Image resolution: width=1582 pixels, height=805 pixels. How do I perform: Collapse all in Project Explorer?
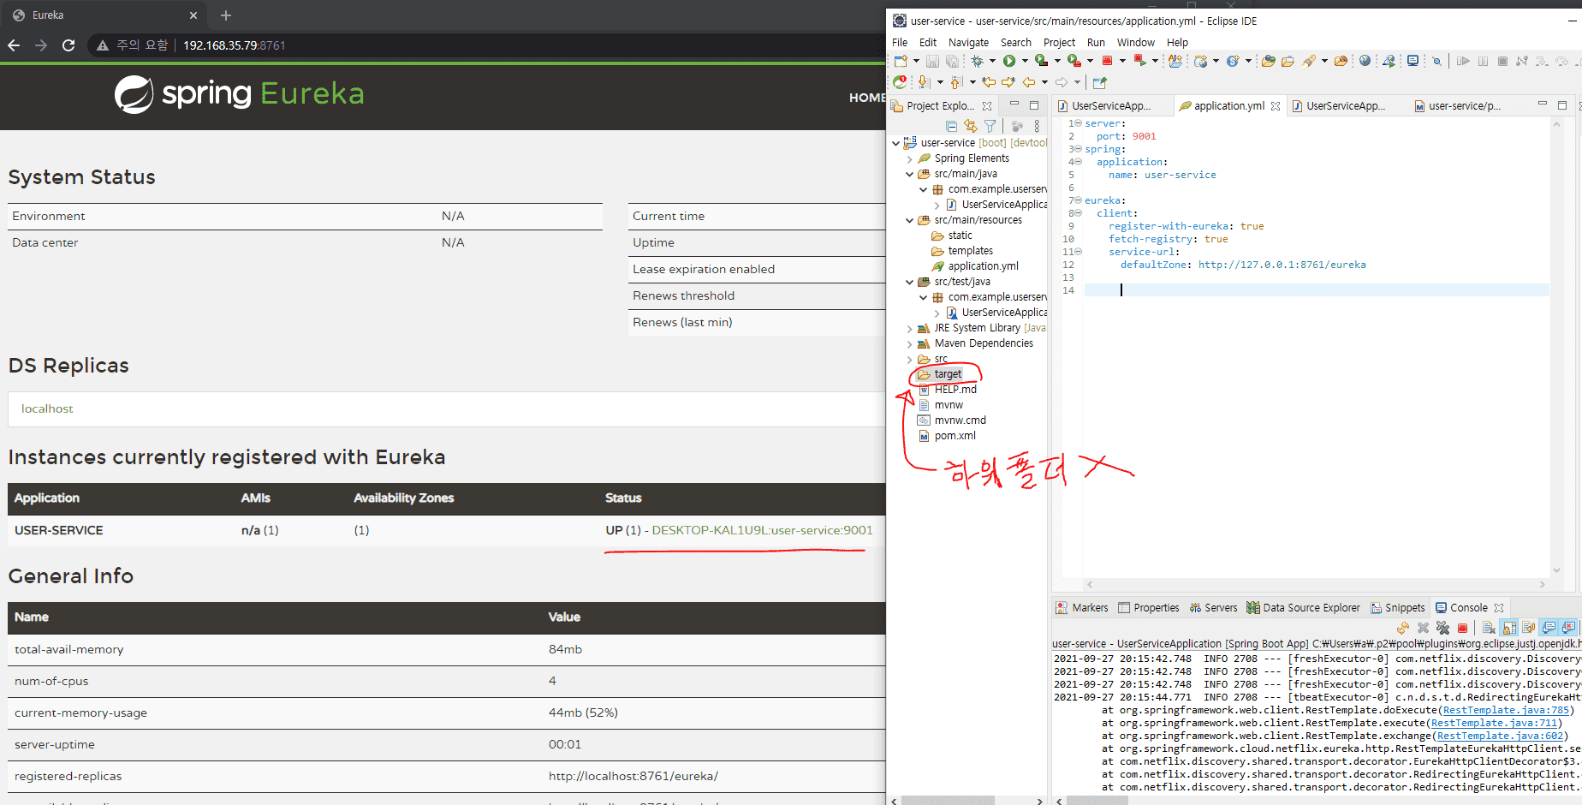tap(951, 126)
